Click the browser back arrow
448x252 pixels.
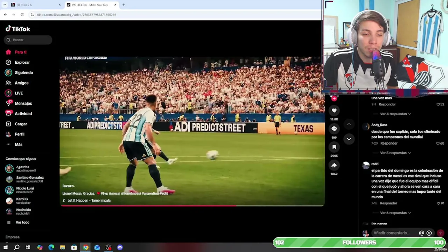click(x=5, y=15)
